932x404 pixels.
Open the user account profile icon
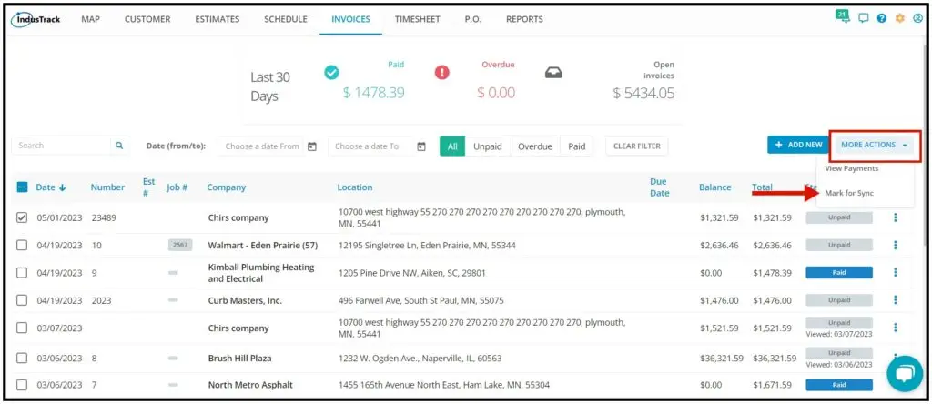click(x=917, y=18)
